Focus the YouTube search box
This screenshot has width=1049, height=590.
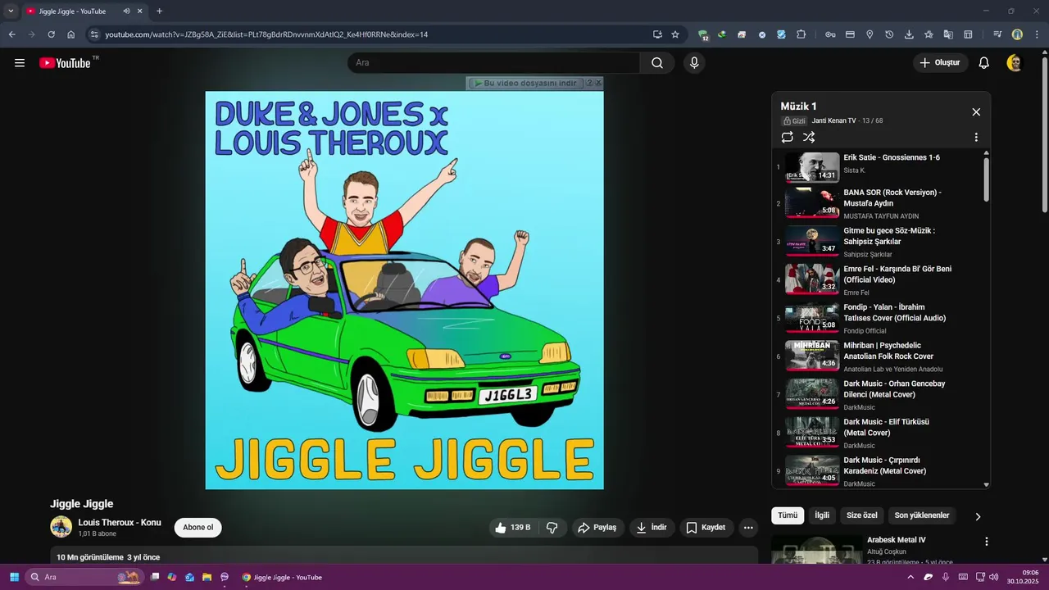(x=493, y=63)
